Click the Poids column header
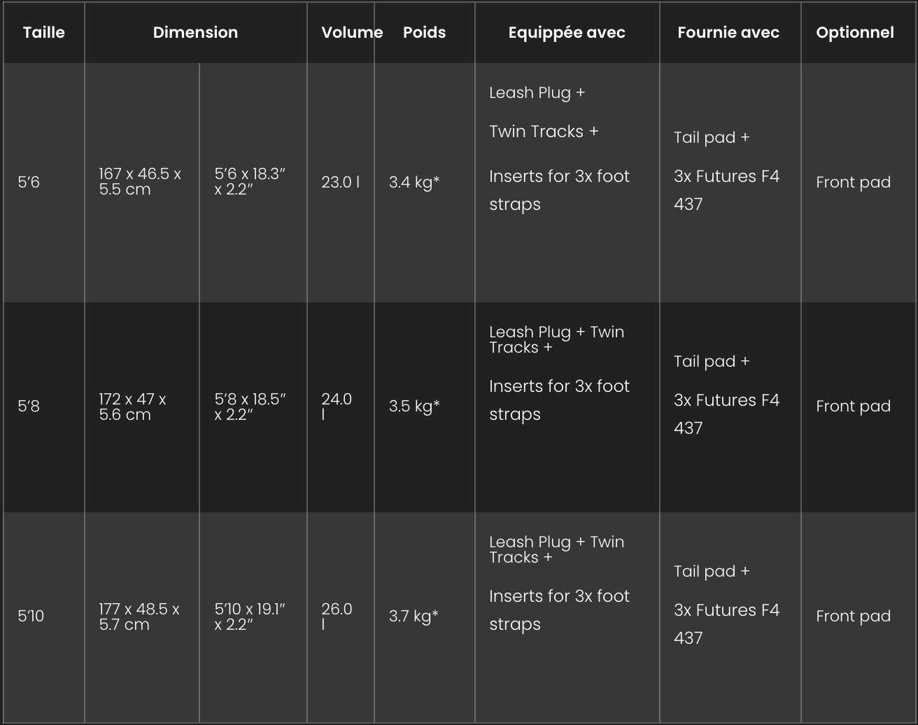Image resolution: width=918 pixels, height=725 pixels. (424, 32)
